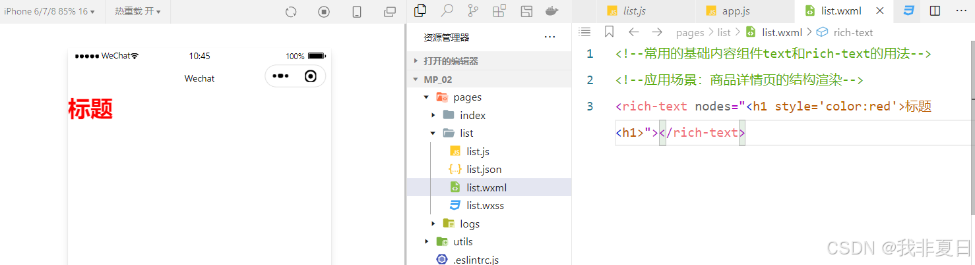Click the utils folder icon
Viewport: 975px width, 265px height.
pyautogui.click(x=442, y=242)
